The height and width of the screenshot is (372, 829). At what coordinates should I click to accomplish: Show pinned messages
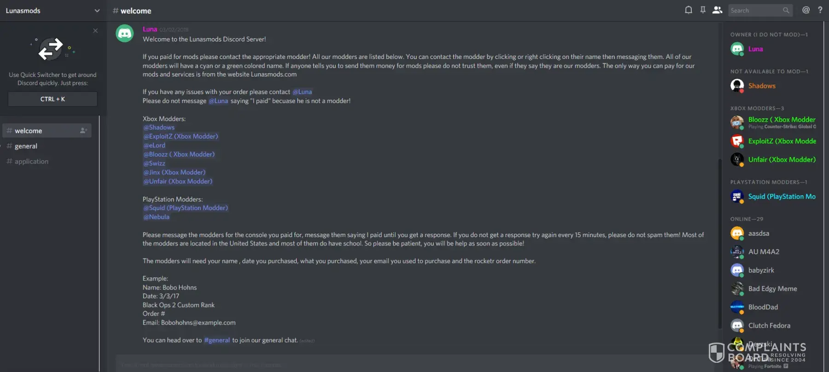coord(703,10)
